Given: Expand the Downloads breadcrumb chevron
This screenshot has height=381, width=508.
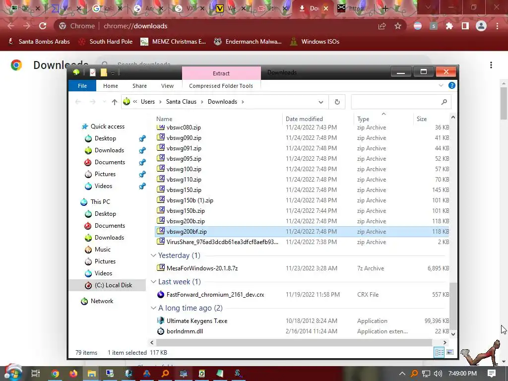Looking at the screenshot, I should [x=243, y=102].
